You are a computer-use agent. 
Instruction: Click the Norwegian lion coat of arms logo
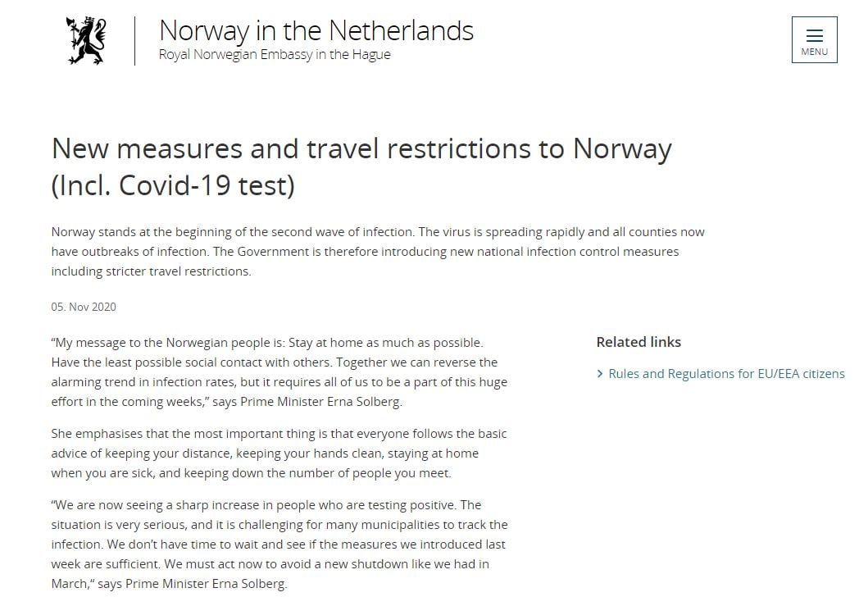pos(86,41)
